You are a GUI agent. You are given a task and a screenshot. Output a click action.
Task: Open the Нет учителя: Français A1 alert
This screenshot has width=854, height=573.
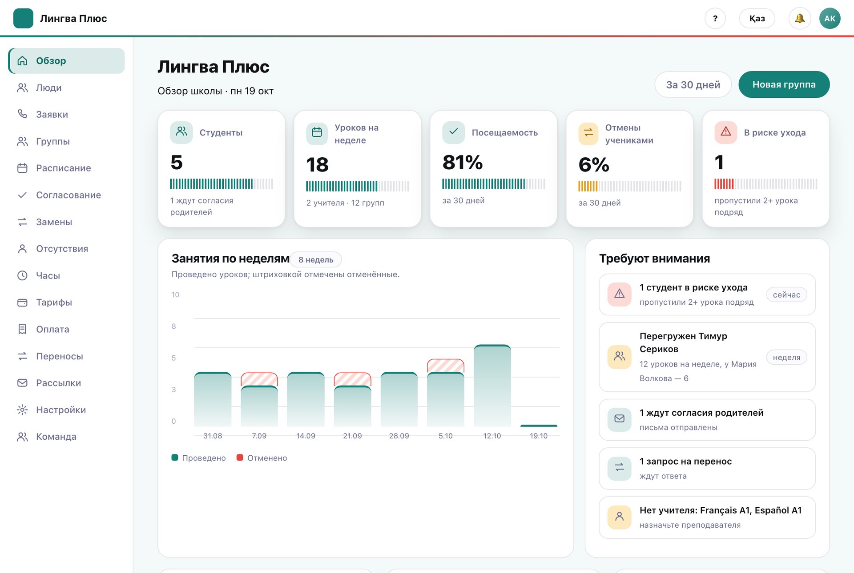click(707, 517)
